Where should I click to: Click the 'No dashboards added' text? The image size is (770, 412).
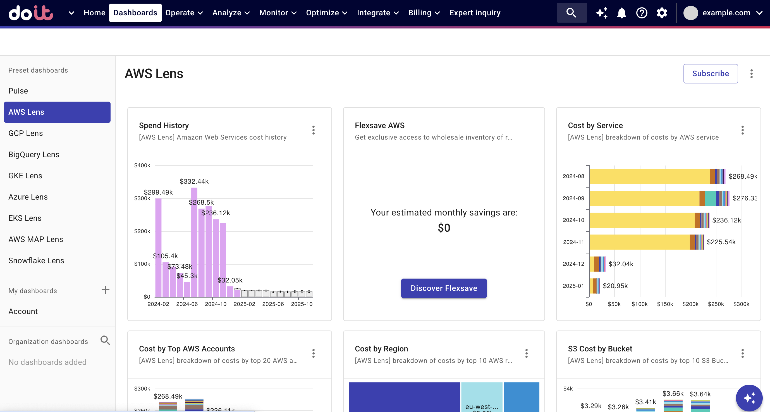pyautogui.click(x=47, y=362)
